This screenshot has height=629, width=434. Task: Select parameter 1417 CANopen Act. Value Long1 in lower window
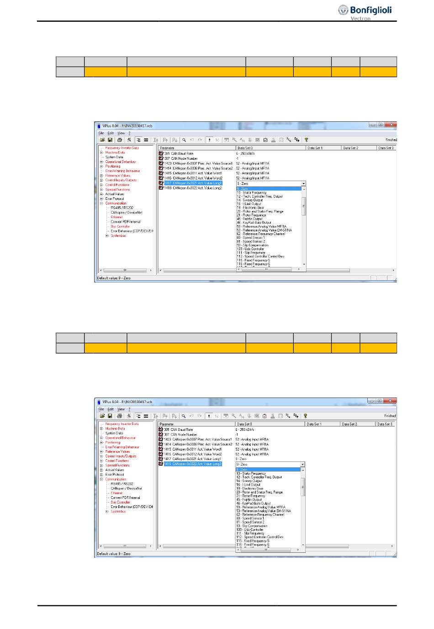[192, 459]
